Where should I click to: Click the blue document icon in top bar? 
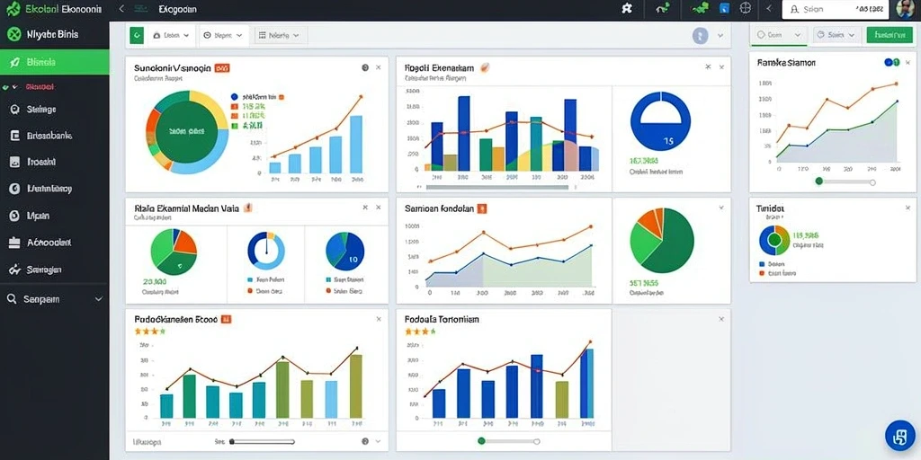pyautogui.click(x=724, y=8)
